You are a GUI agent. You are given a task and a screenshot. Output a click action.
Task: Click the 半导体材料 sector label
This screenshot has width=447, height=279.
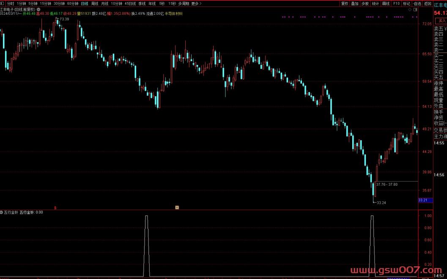point(174,14)
